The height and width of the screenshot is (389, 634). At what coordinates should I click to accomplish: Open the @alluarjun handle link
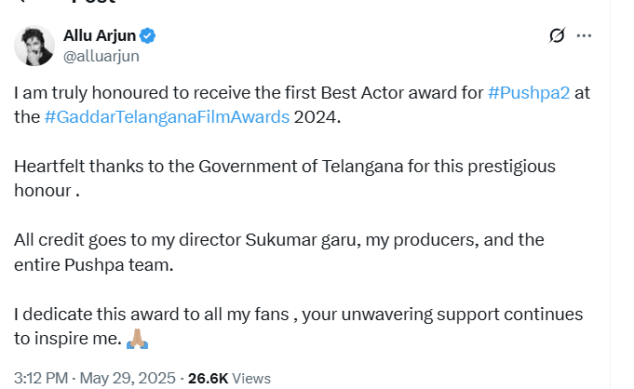[101, 56]
